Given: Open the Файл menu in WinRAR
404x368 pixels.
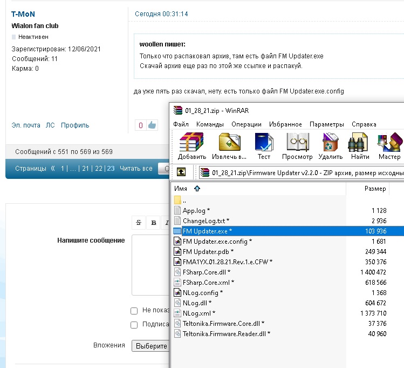Looking at the screenshot, I should click(181, 124).
